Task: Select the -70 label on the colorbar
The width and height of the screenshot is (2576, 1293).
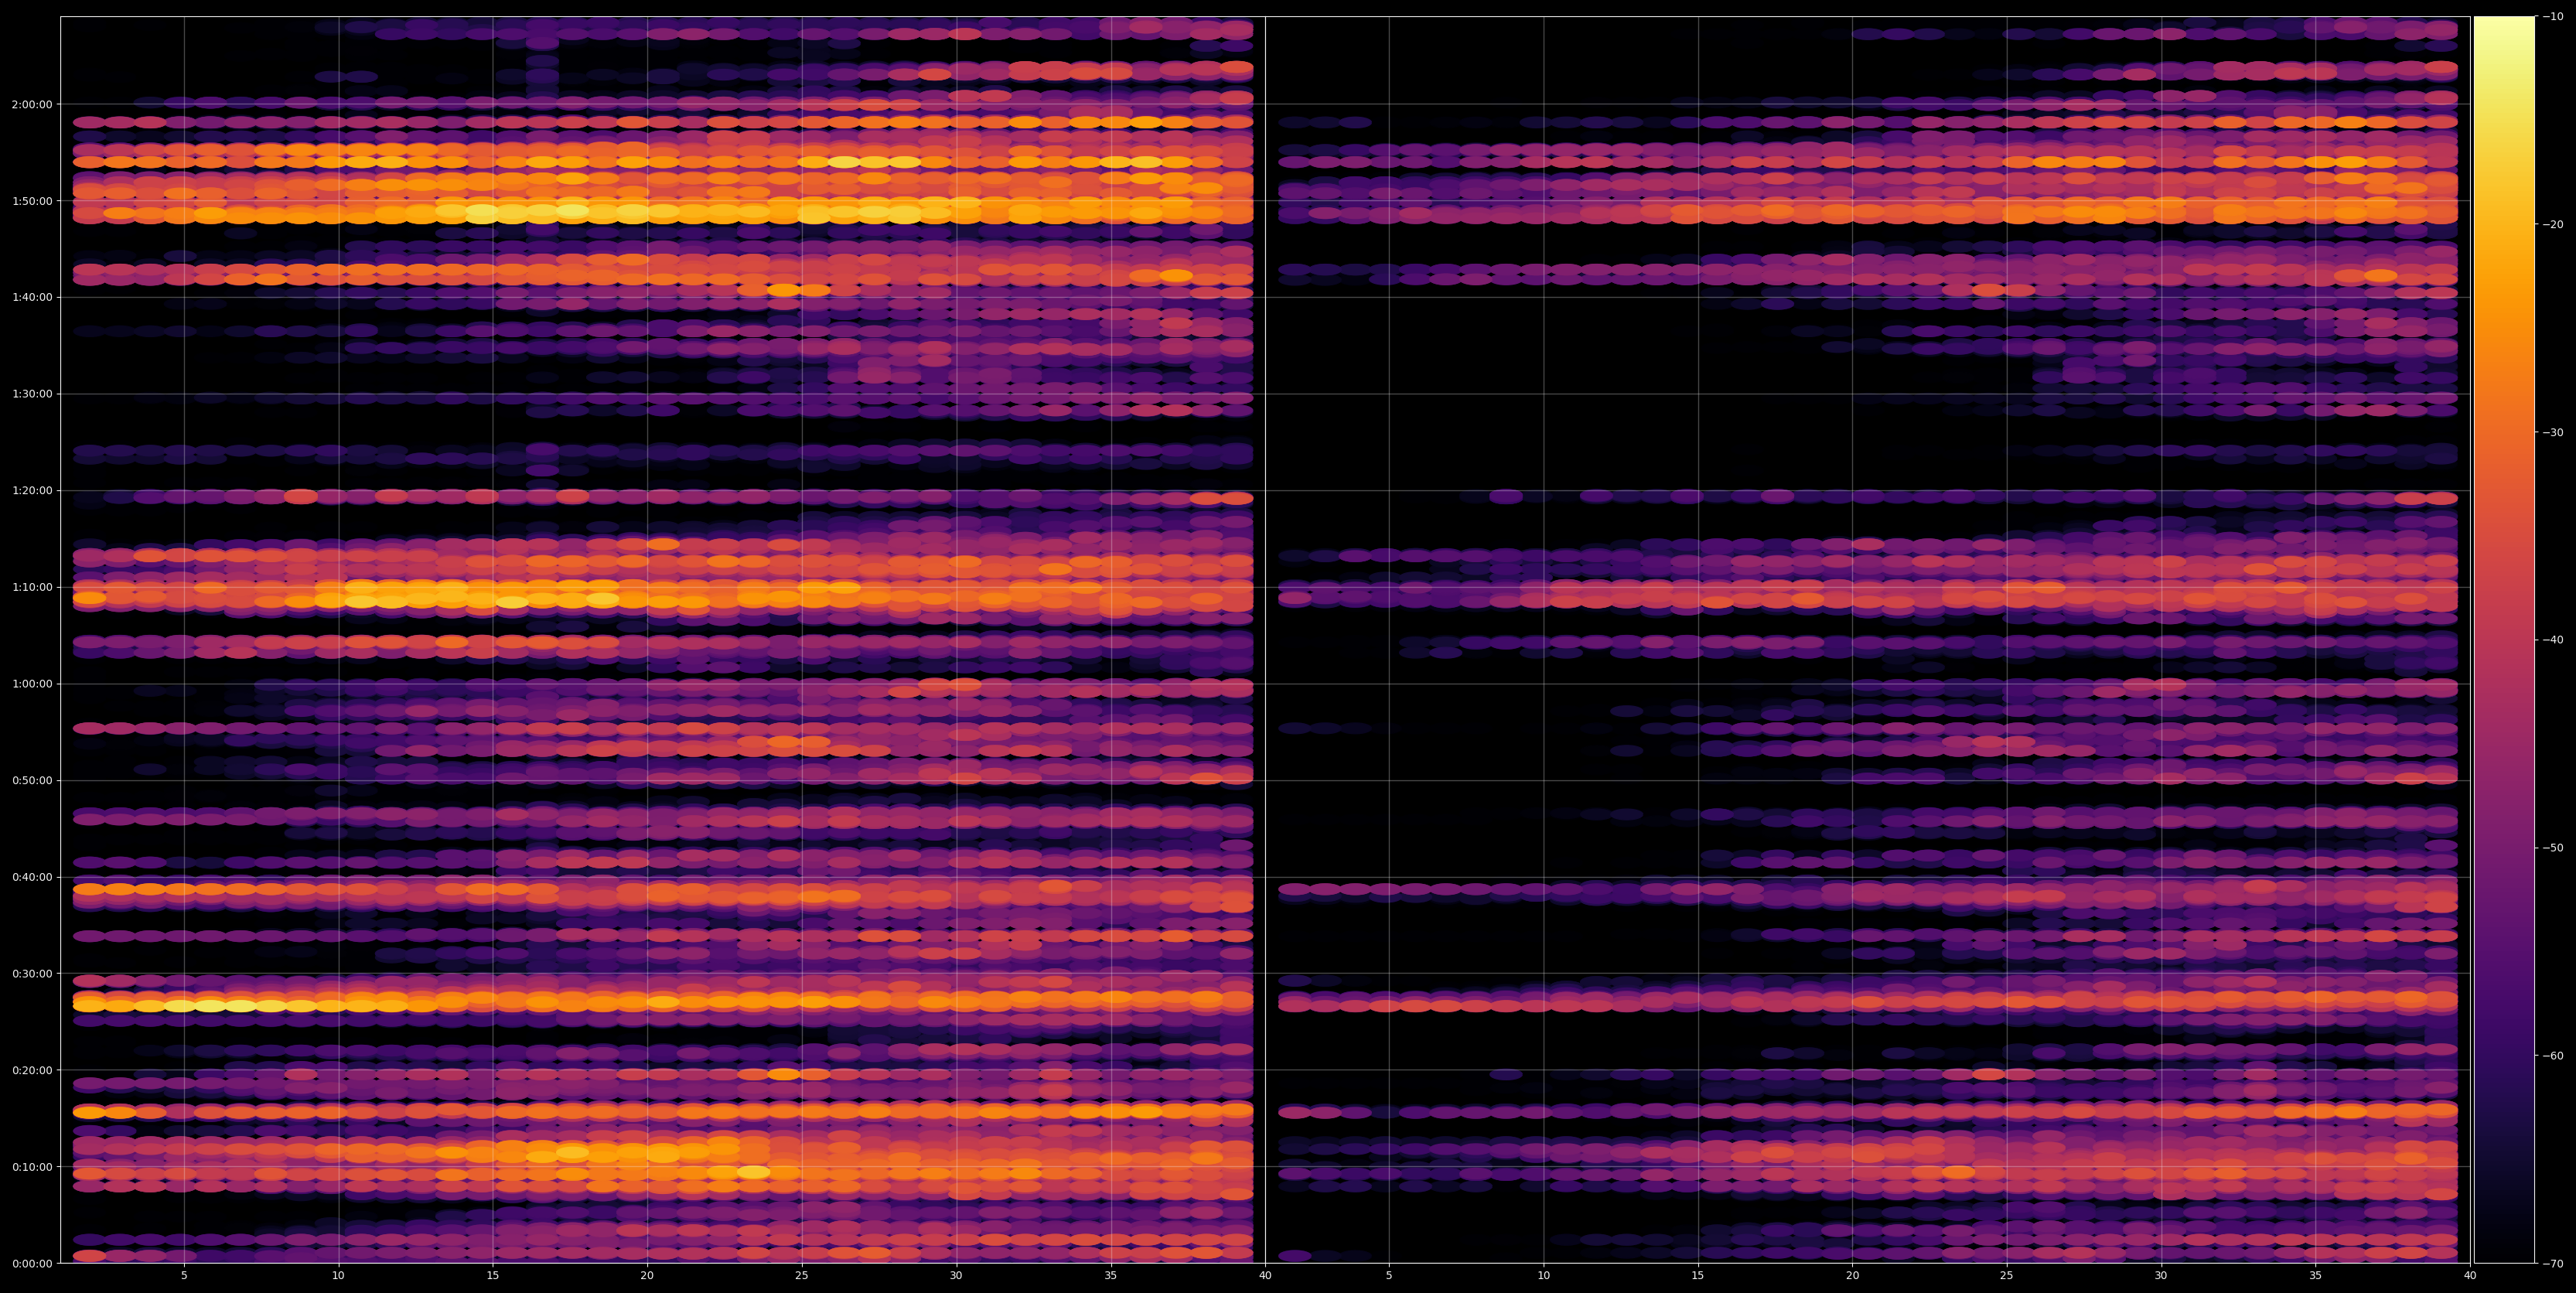Action: pyautogui.click(x=2553, y=1263)
